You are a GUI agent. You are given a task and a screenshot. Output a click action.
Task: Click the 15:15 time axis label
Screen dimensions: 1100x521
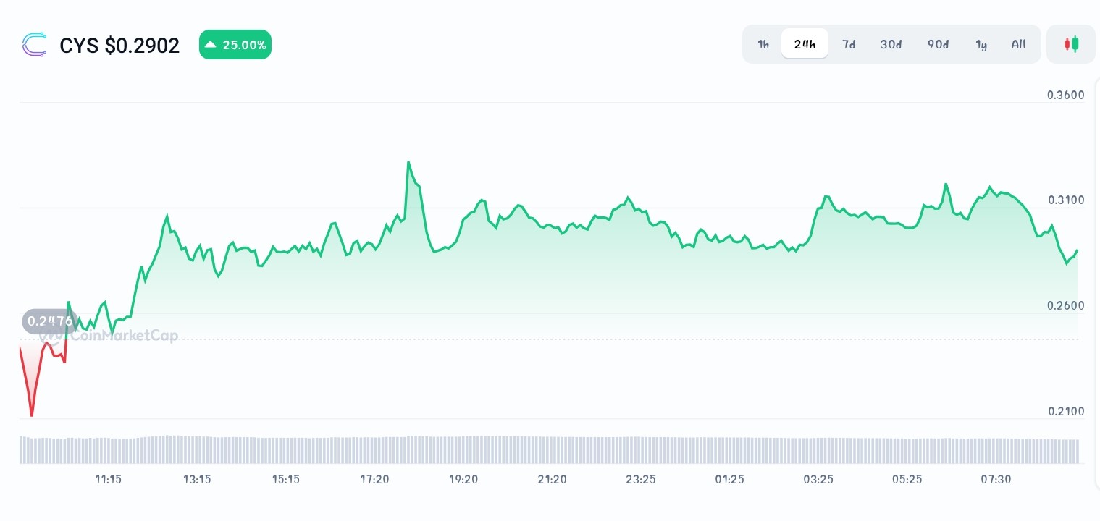pos(286,479)
